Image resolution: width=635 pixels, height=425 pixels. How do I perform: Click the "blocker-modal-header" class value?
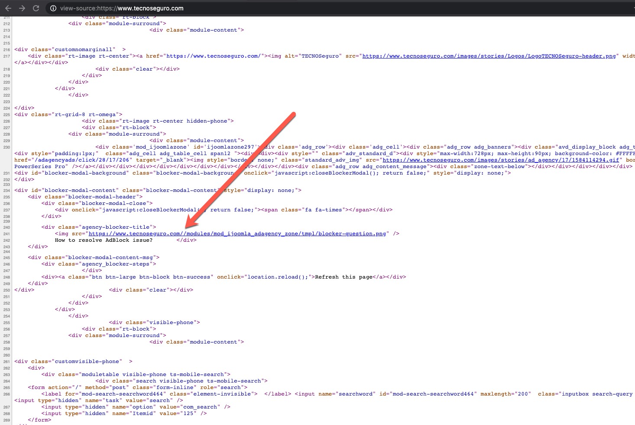click(x=104, y=197)
